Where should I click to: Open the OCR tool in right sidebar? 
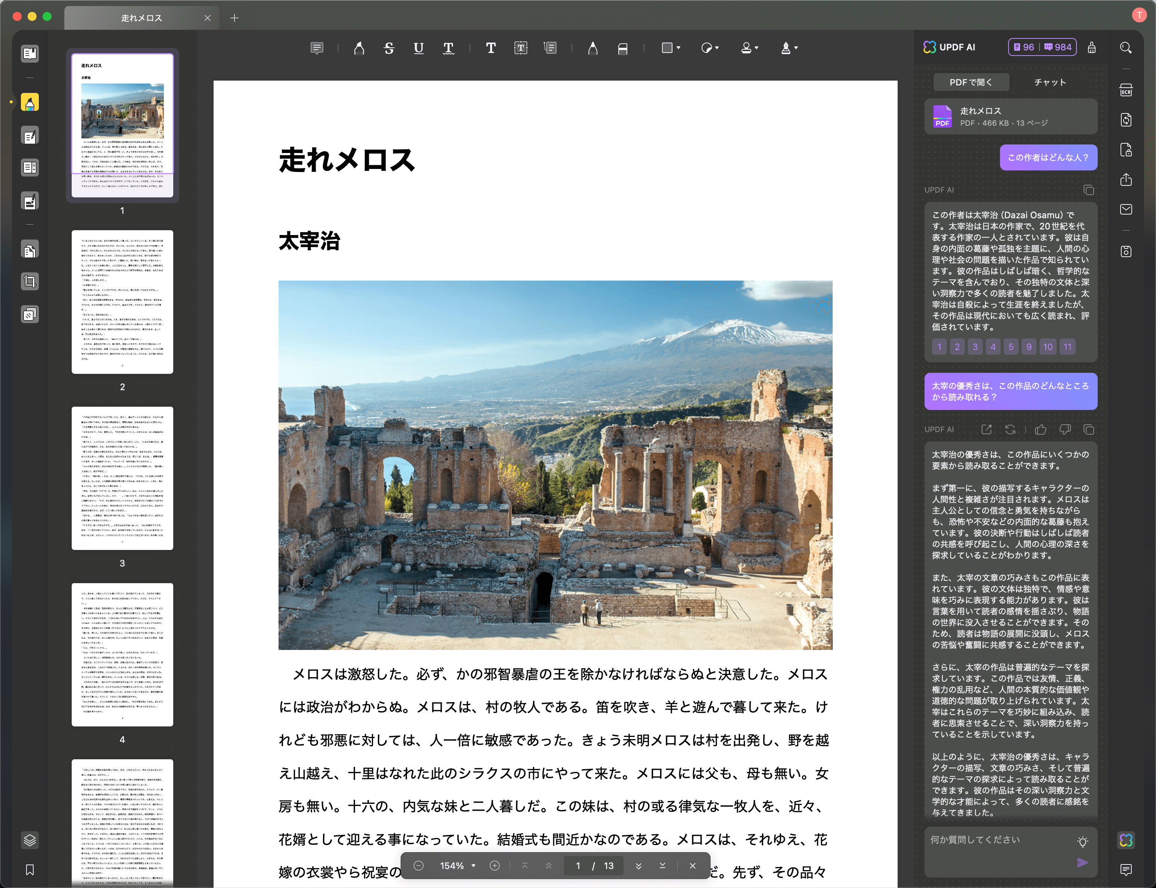pos(1126,90)
